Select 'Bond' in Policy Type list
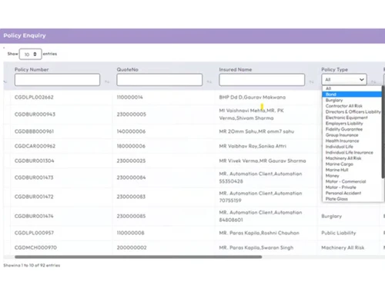The height and width of the screenshot is (288, 385). pos(352,94)
